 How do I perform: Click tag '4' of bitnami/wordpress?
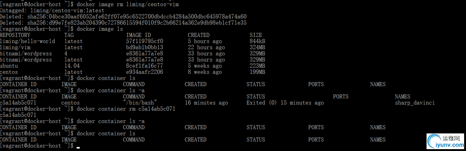point(66,53)
